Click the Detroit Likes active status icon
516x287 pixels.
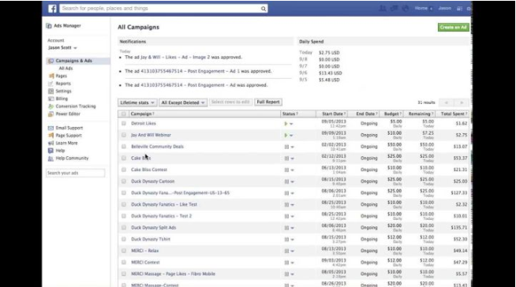click(286, 124)
